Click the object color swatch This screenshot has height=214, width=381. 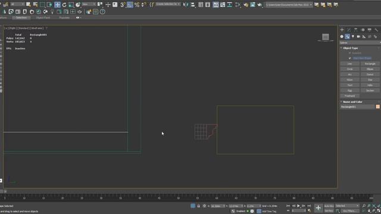tap(378, 107)
